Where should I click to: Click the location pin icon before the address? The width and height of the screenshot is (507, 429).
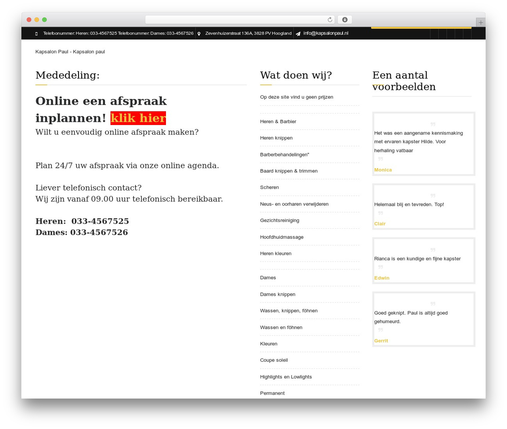pos(199,34)
